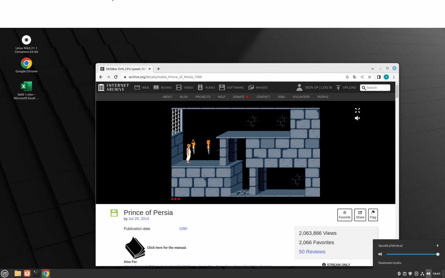Expand the Spustit přehrávač submenu

(408, 245)
